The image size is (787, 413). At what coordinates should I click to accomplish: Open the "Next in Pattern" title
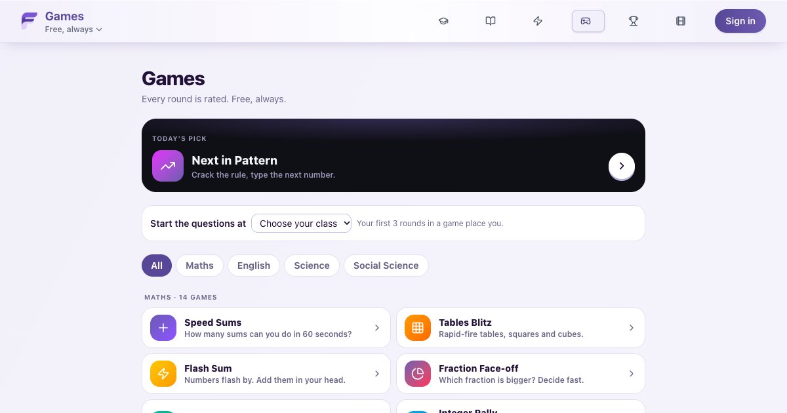tap(234, 160)
